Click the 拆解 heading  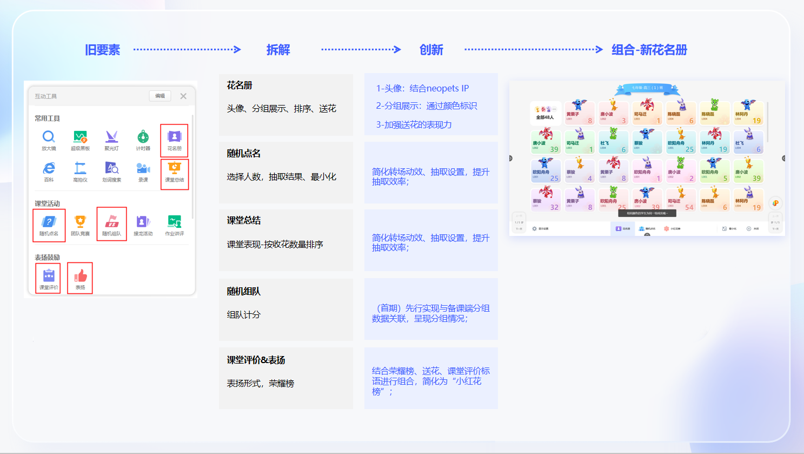278,50
